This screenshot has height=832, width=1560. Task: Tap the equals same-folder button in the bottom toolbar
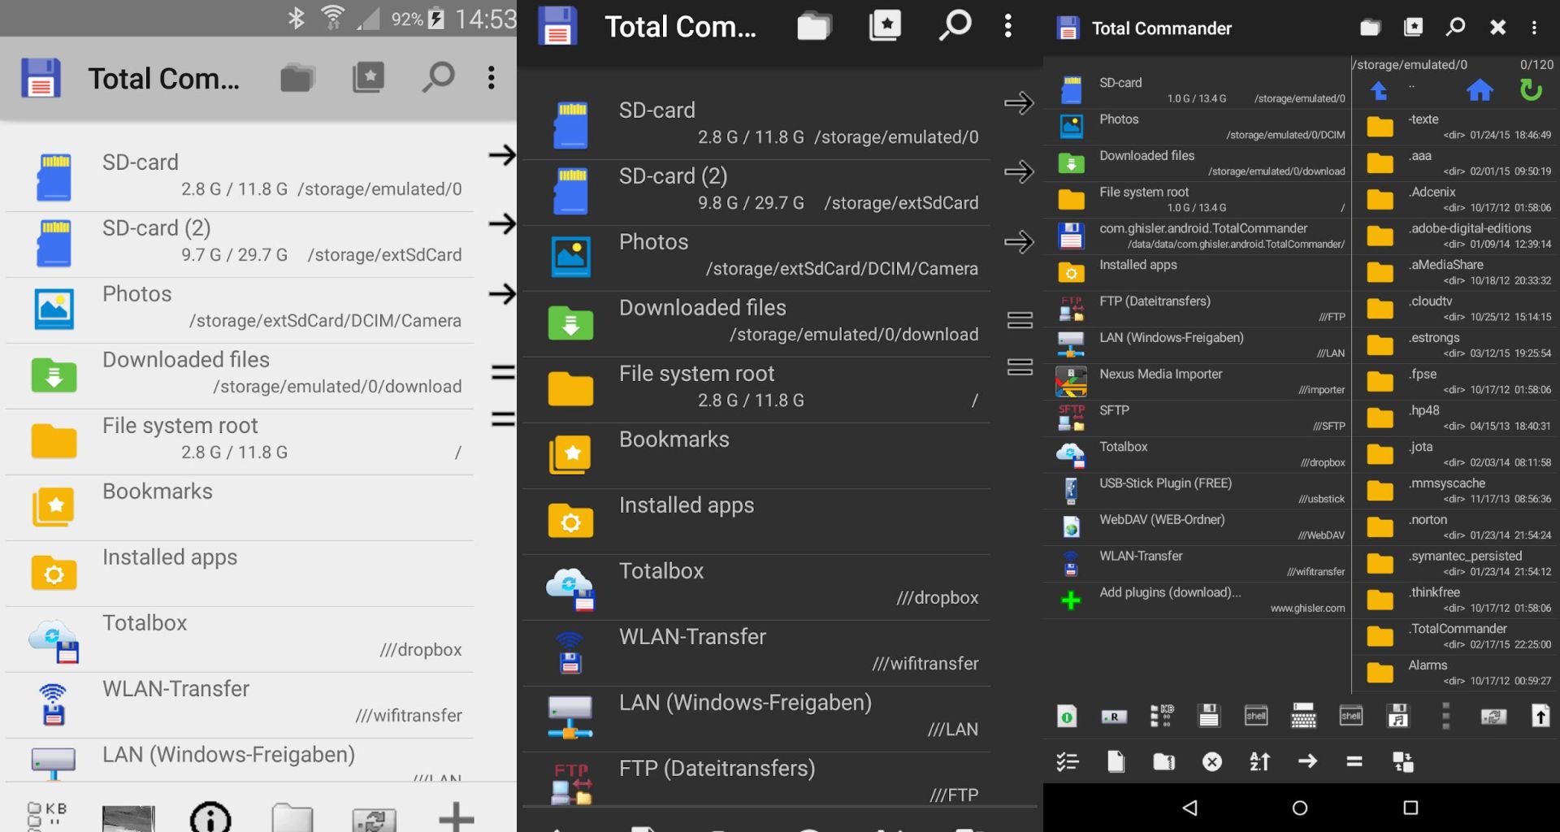pos(1354,761)
